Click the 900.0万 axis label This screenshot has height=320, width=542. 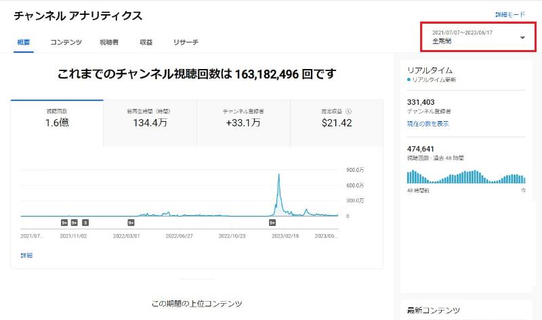click(x=355, y=170)
